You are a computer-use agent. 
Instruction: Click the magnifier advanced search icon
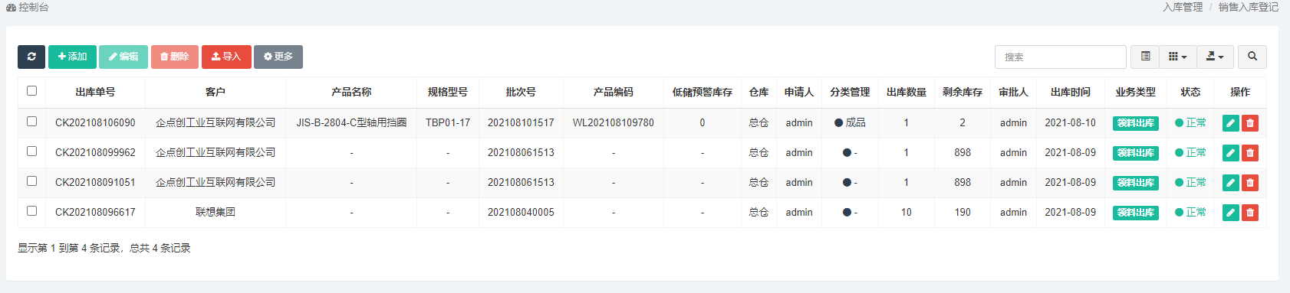tap(1252, 57)
